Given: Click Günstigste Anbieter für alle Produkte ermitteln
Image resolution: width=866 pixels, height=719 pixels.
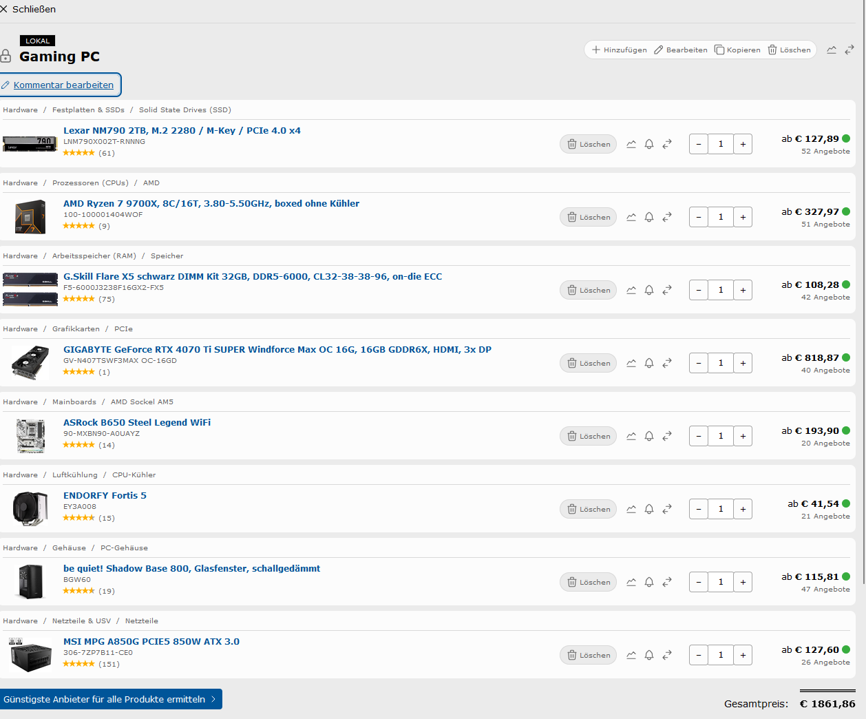Looking at the screenshot, I should [111, 699].
